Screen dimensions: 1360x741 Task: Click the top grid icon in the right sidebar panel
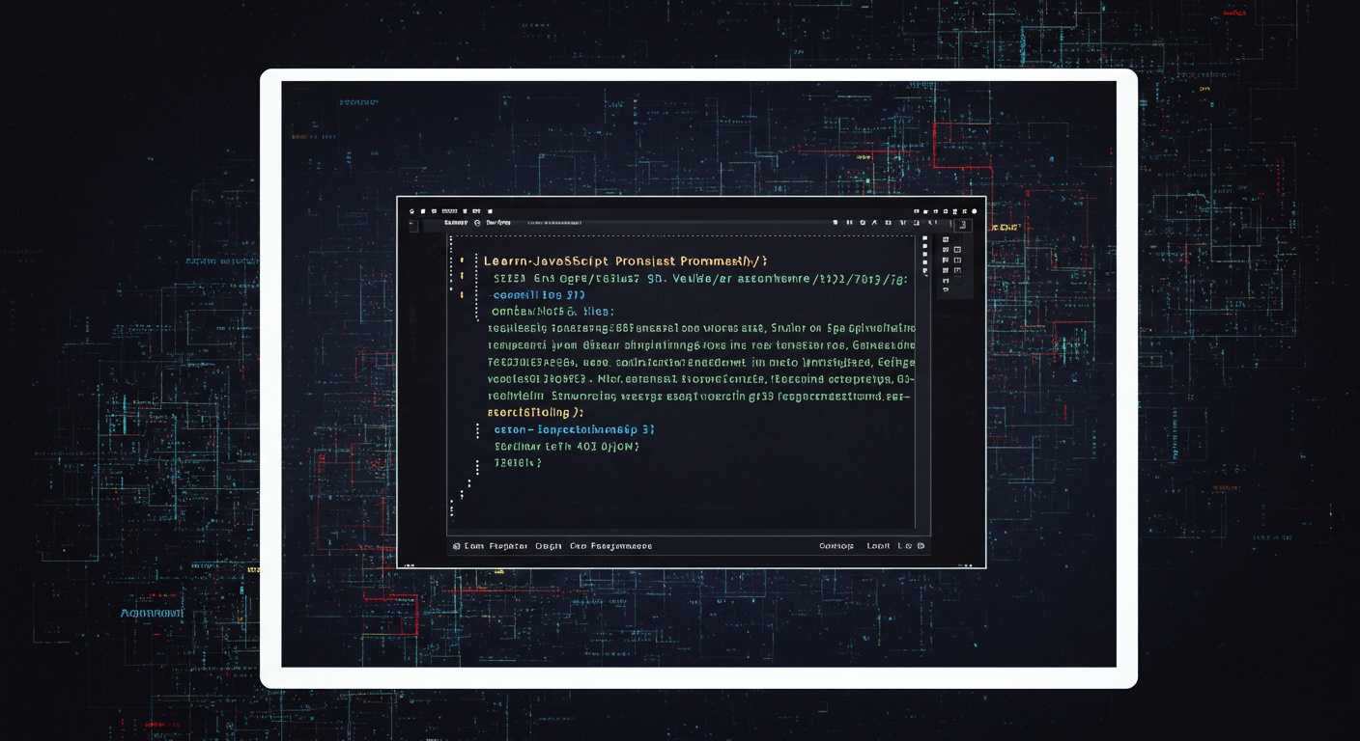pyautogui.click(x=946, y=239)
